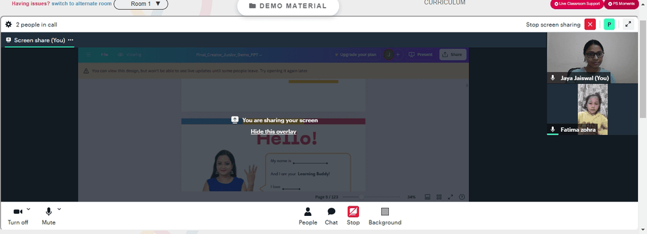Select Fatima zohra video tile
Screen dimensions: 647x234
[x=592, y=110]
